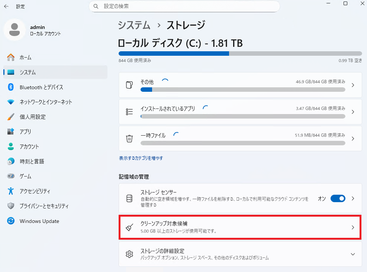
Task: Click the 一時ファイル trash can icon
Action: click(129, 139)
